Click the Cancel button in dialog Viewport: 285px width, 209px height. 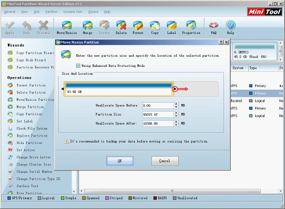click(x=165, y=161)
